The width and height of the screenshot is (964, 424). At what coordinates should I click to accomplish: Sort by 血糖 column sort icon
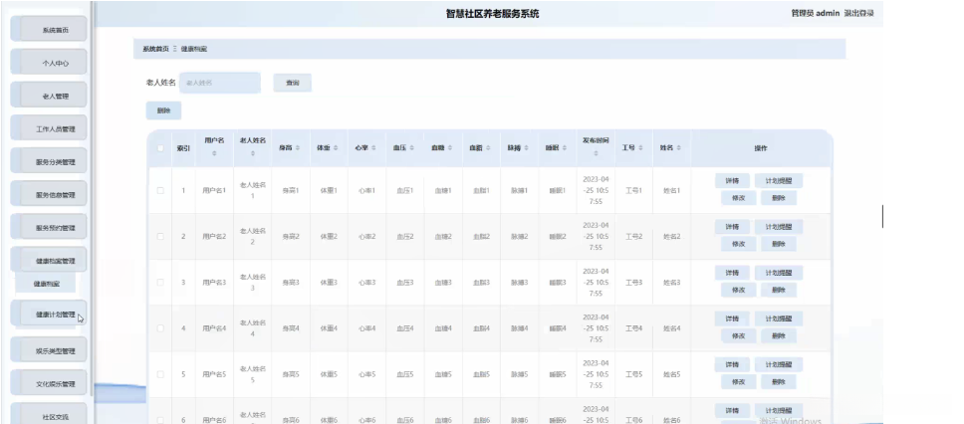point(450,148)
